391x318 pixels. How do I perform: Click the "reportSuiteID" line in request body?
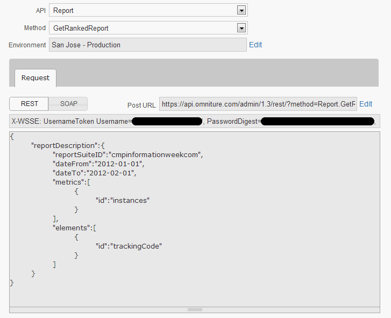point(128,155)
